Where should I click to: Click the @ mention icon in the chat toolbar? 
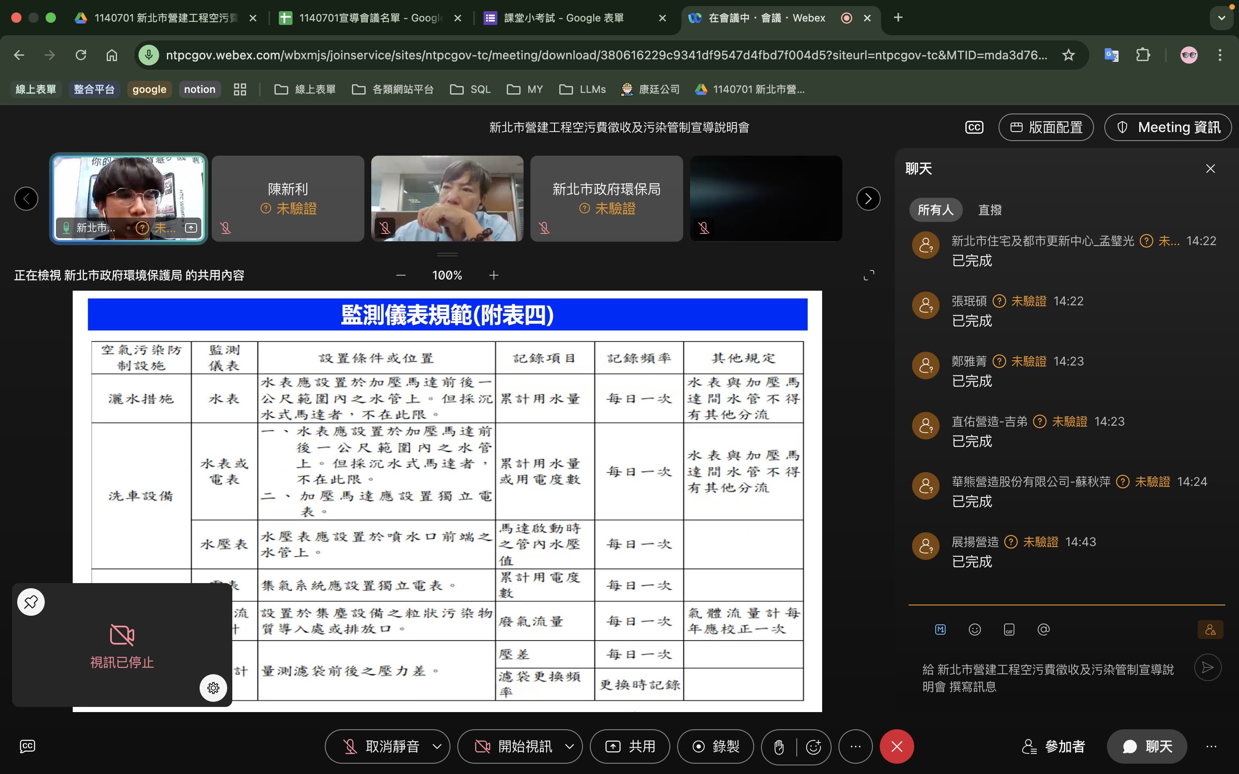pyautogui.click(x=1043, y=629)
